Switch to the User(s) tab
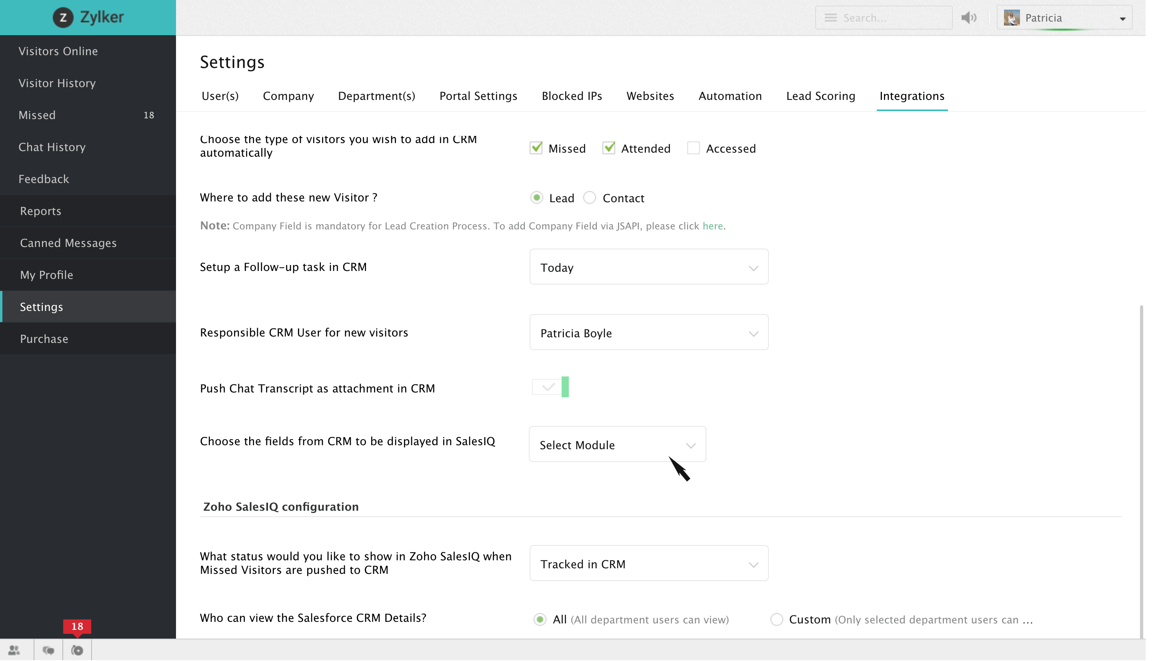Image resolution: width=1152 pixels, height=661 pixels. coord(221,96)
